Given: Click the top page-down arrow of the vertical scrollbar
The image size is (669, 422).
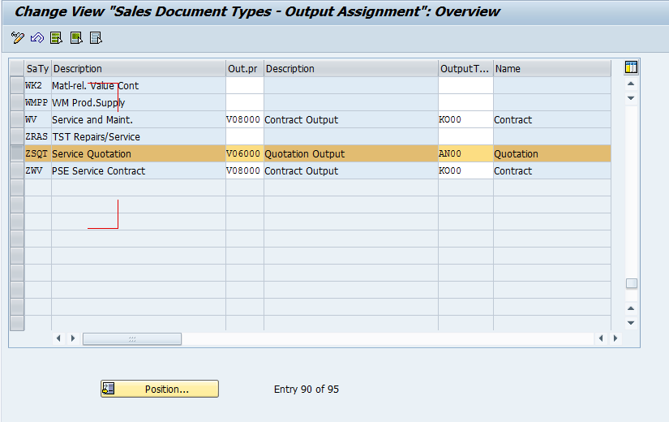Looking at the screenshot, I should pyautogui.click(x=631, y=98).
